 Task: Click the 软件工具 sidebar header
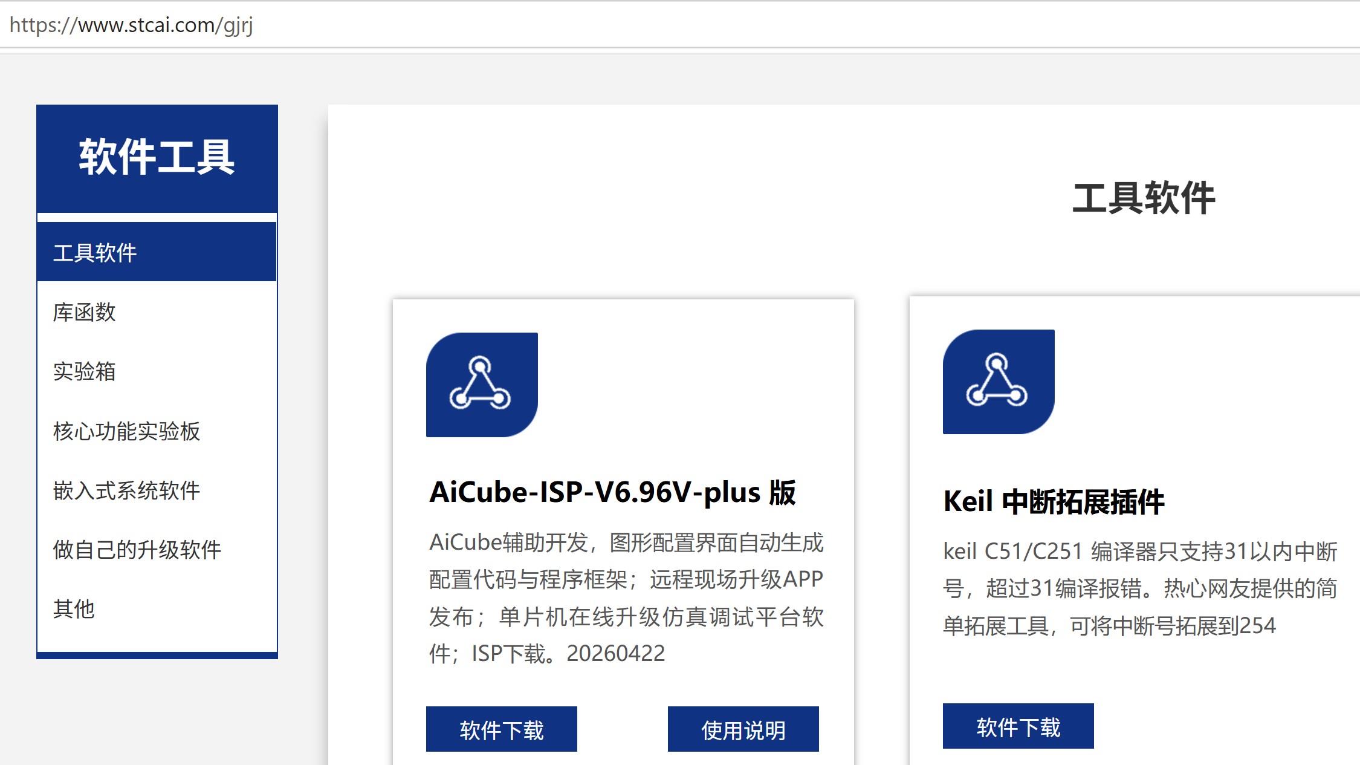pyautogui.click(x=157, y=158)
